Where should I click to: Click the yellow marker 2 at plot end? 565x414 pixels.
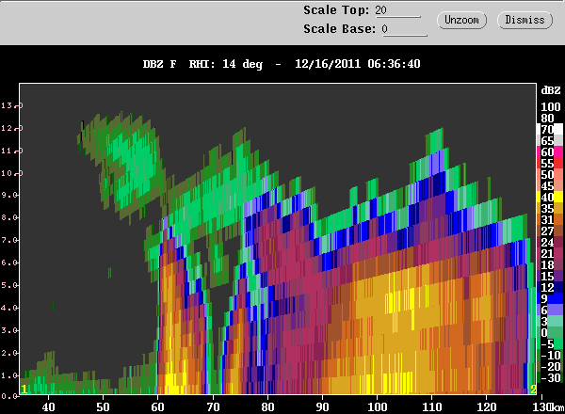[533, 390]
